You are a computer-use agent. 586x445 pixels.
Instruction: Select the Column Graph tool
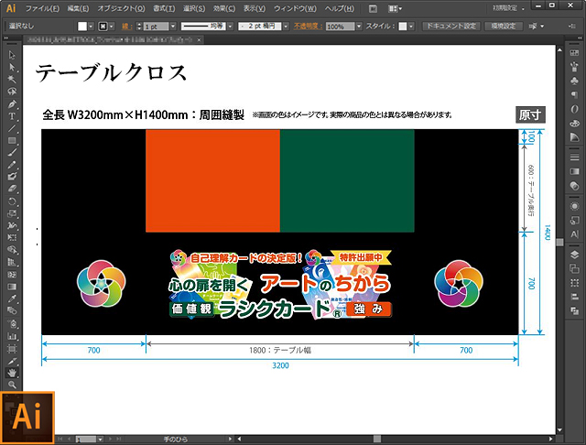(x=12, y=336)
